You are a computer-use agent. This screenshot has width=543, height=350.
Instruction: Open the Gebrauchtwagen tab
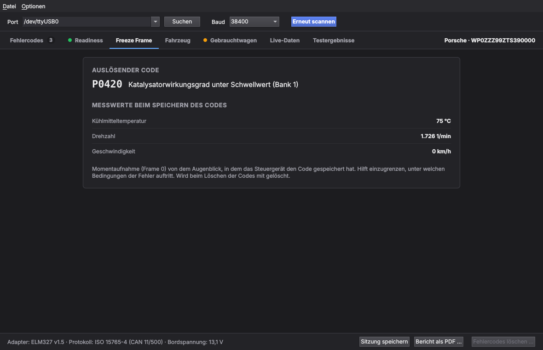(233, 40)
